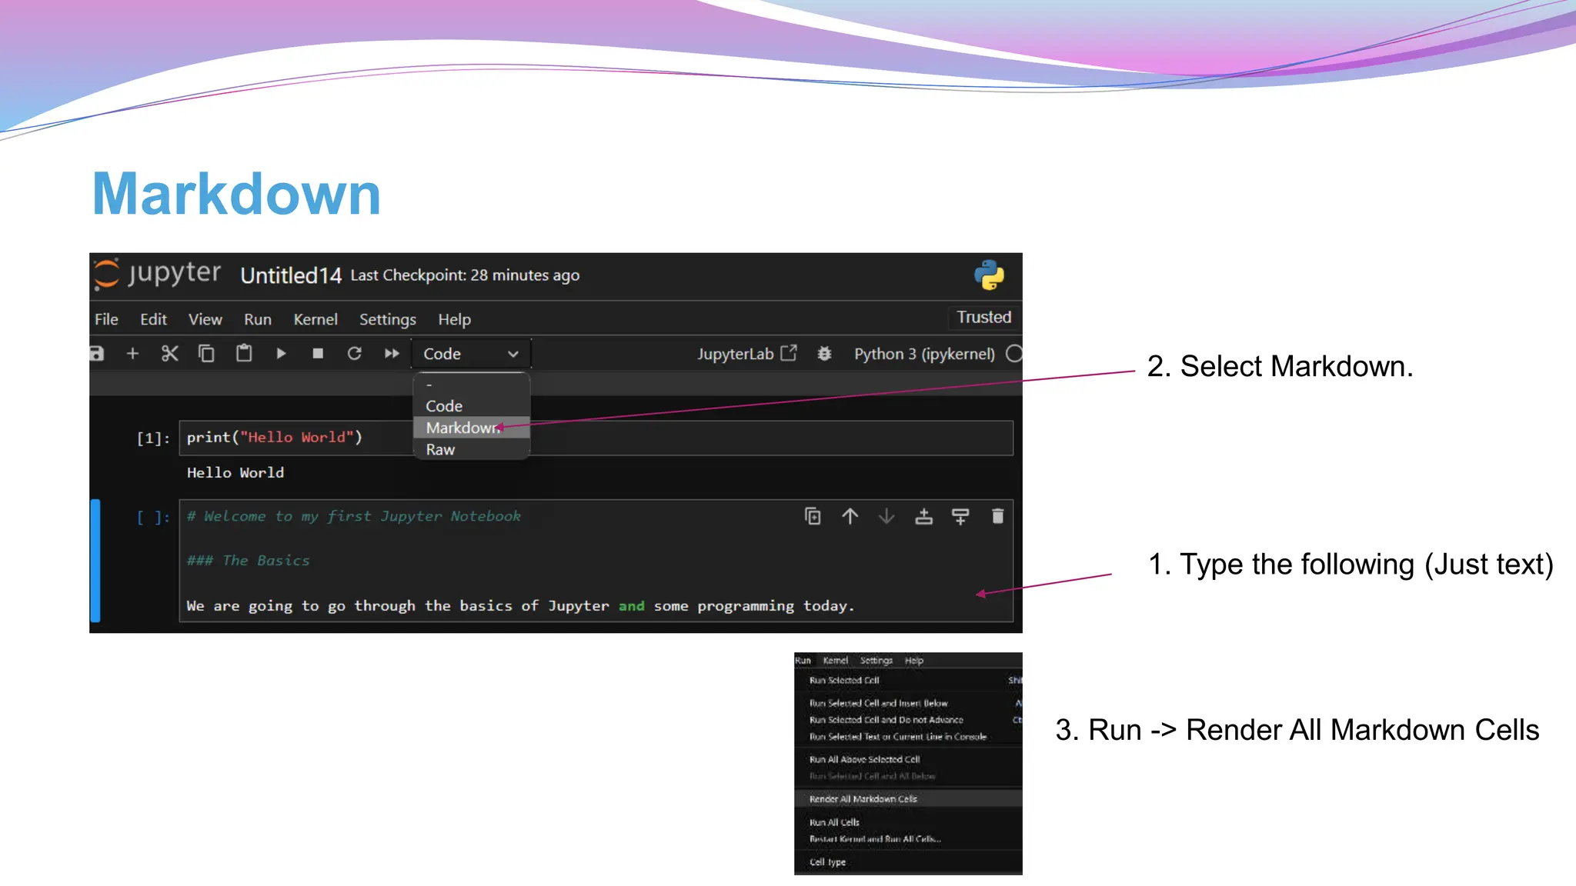
Task: Duplicate the active cell with its copy icon
Action: 813,516
